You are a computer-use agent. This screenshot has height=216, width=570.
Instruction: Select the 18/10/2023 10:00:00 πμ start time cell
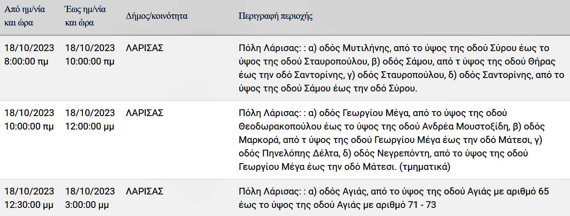(29, 119)
